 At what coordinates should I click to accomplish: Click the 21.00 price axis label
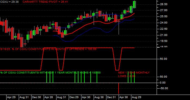click(x=164, y=35)
